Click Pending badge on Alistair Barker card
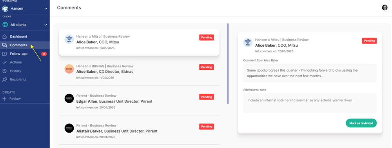392x148 pixels. click(207, 126)
